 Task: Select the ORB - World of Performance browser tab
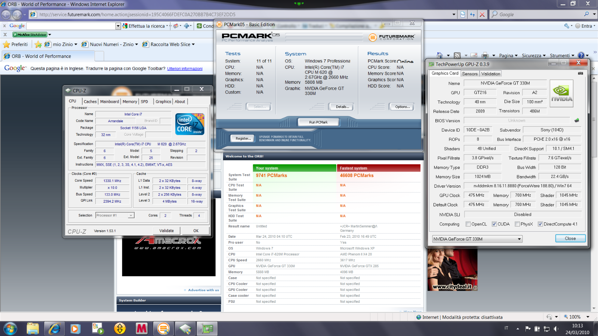tap(48, 56)
